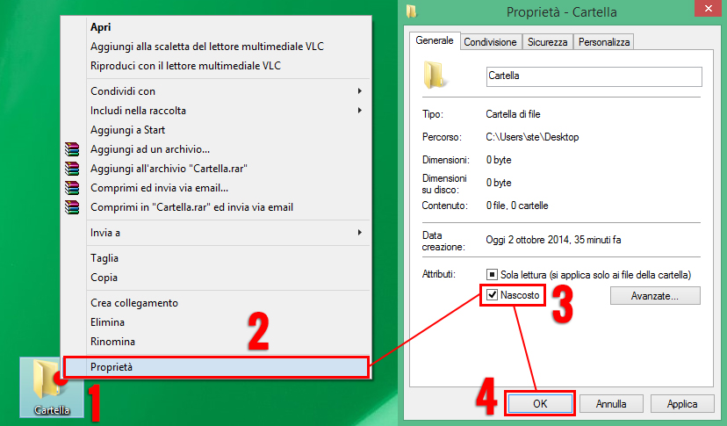Image resolution: width=727 pixels, height=426 pixels.
Task: Click the "Cartella di file" type value
Action: pyautogui.click(x=513, y=114)
